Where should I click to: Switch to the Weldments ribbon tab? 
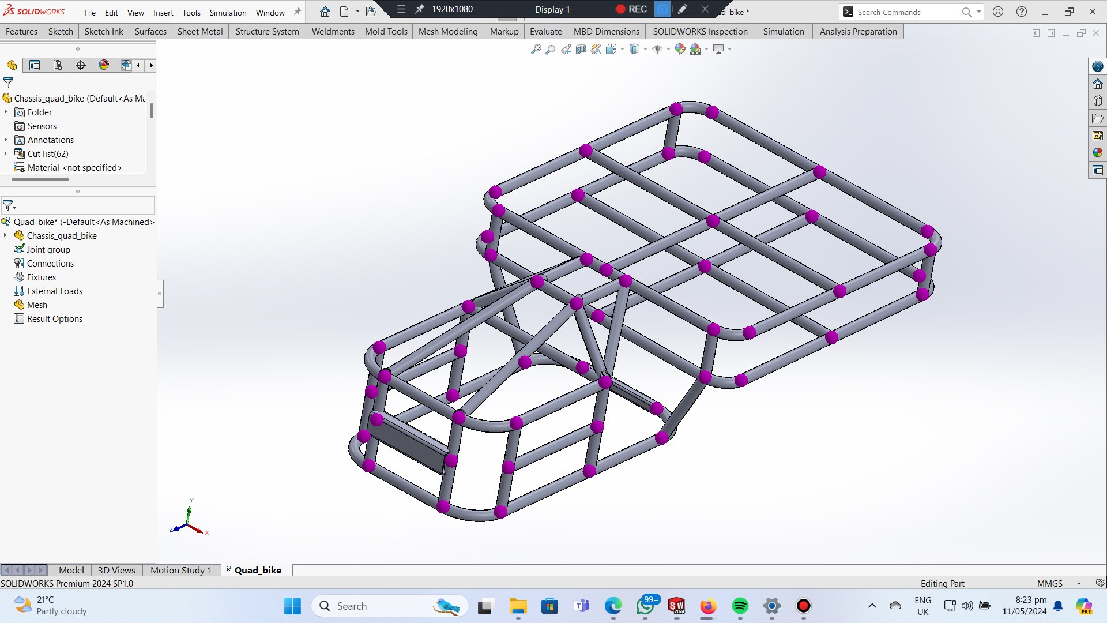333,32
